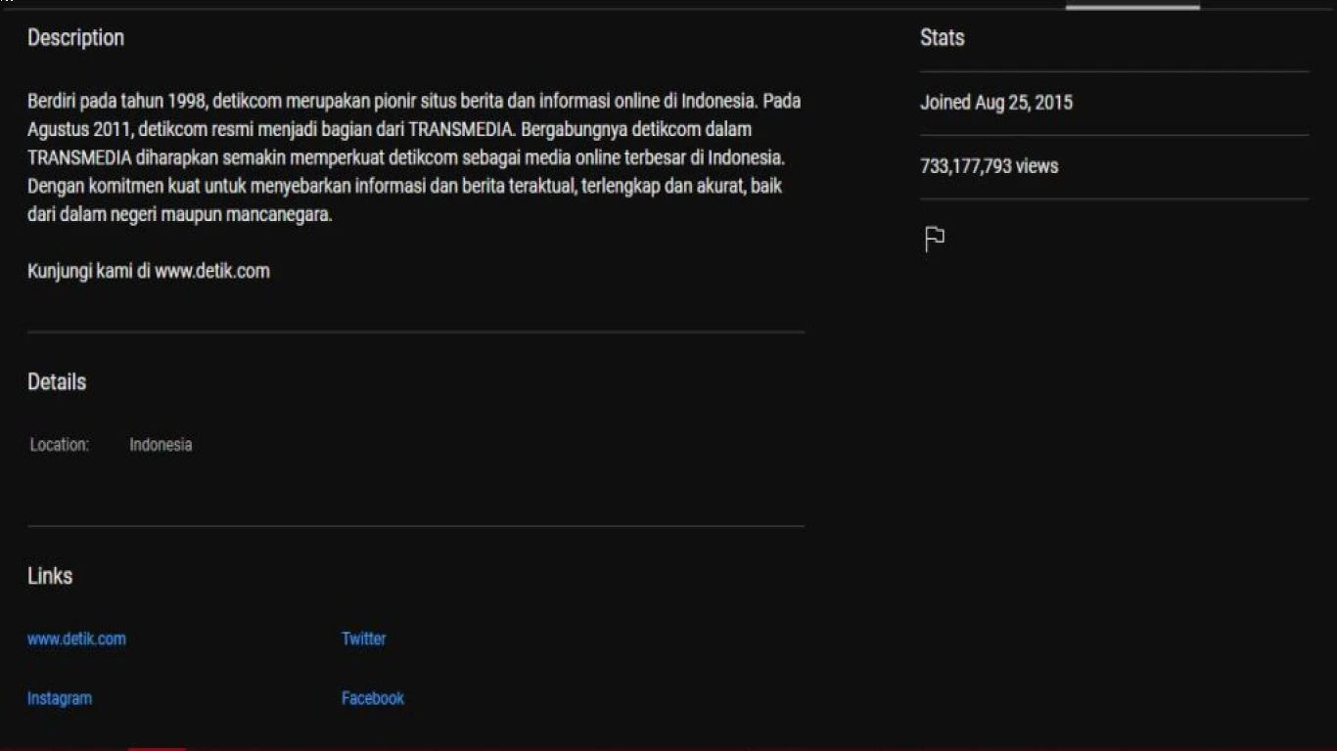The height and width of the screenshot is (751, 1337).
Task: Click description line 'dari dalam negeri maupun mancanegara'
Action: coord(180,215)
